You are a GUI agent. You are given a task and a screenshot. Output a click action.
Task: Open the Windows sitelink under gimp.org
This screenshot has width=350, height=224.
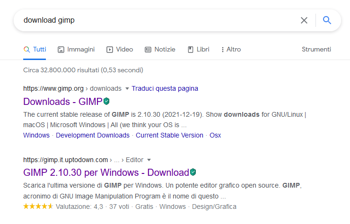pyautogui.click(x=36, y=135)
